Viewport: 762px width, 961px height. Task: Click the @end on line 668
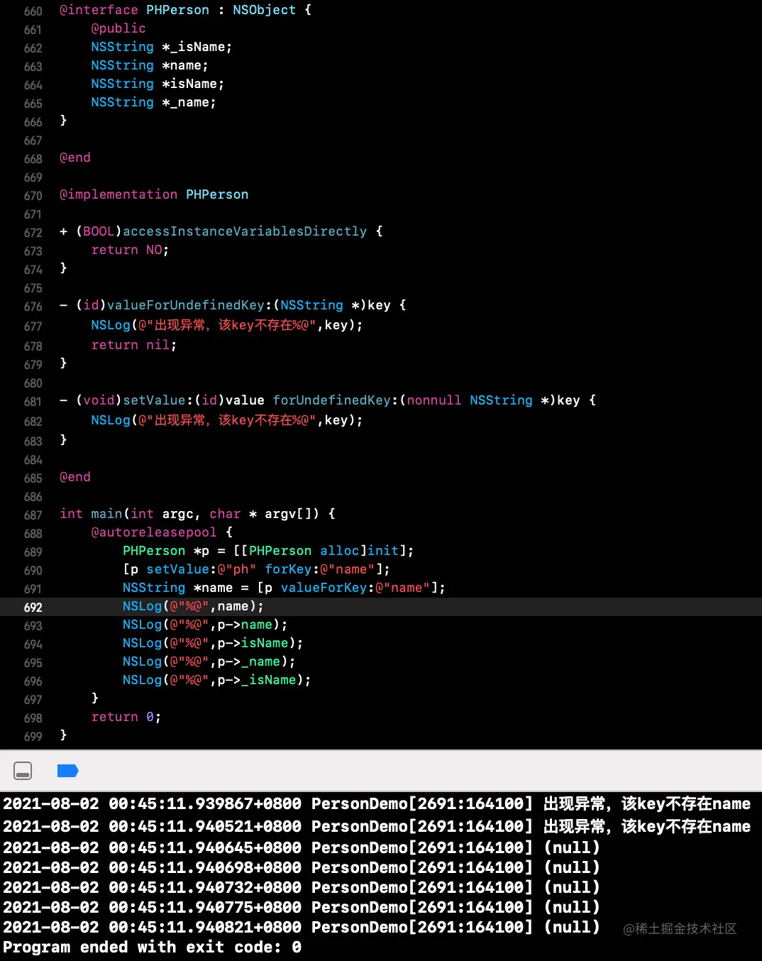(75, 158)
